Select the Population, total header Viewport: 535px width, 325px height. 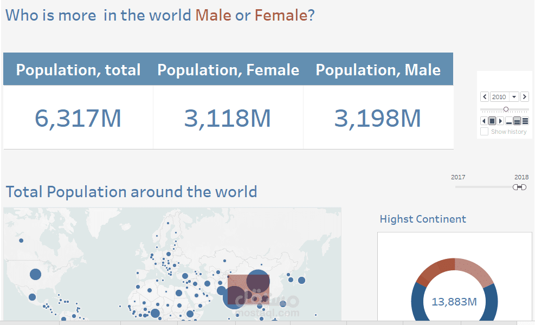pyautogui.click(x=78, y=70)
